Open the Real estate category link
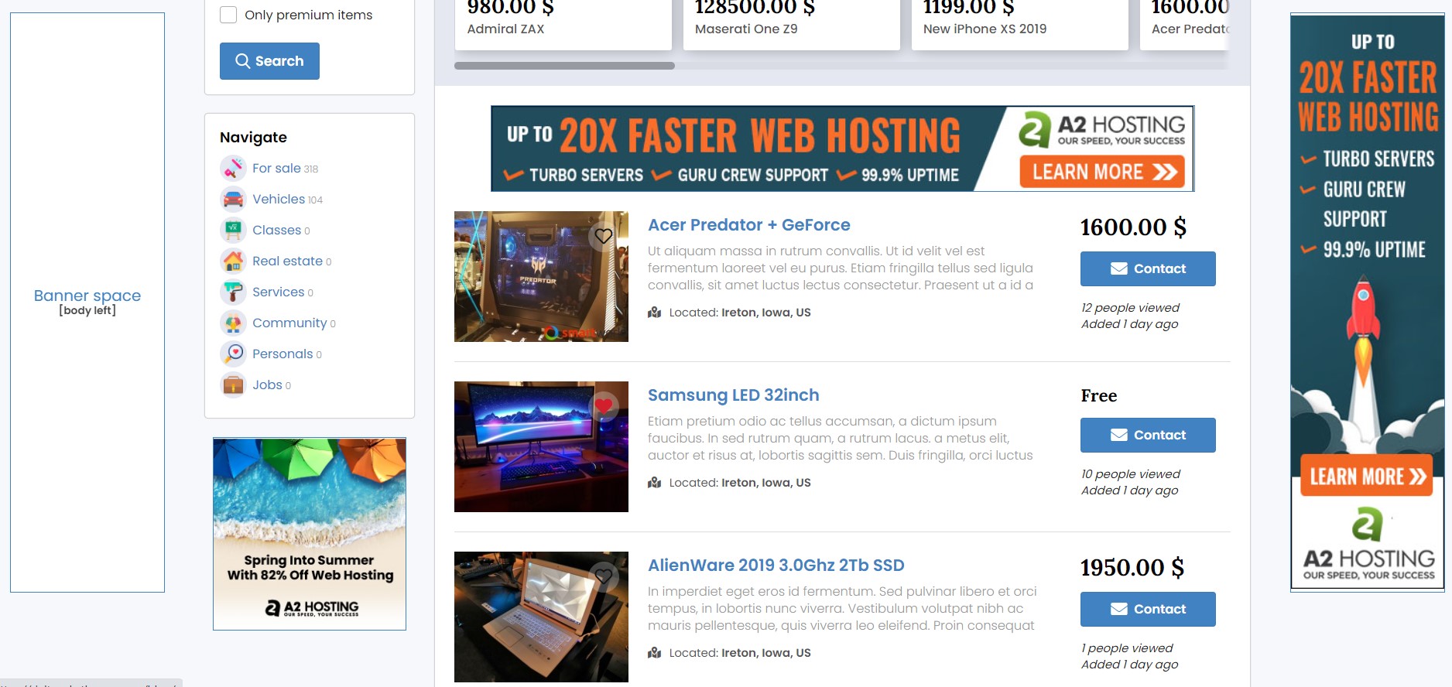The height and width of the screenshot is (687, 1452). coord(287,261)
